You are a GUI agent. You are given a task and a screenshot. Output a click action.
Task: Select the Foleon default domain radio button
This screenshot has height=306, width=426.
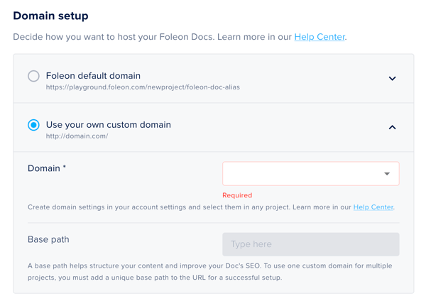(x=33, y=76)
